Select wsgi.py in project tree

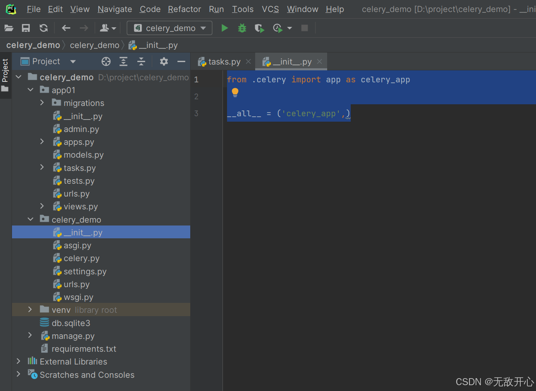[79, 297]
